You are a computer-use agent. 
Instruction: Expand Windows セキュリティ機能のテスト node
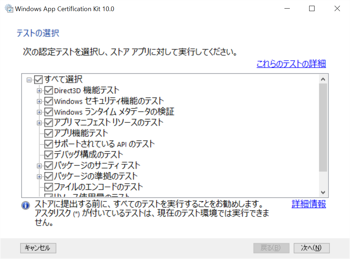click(39, 101)
